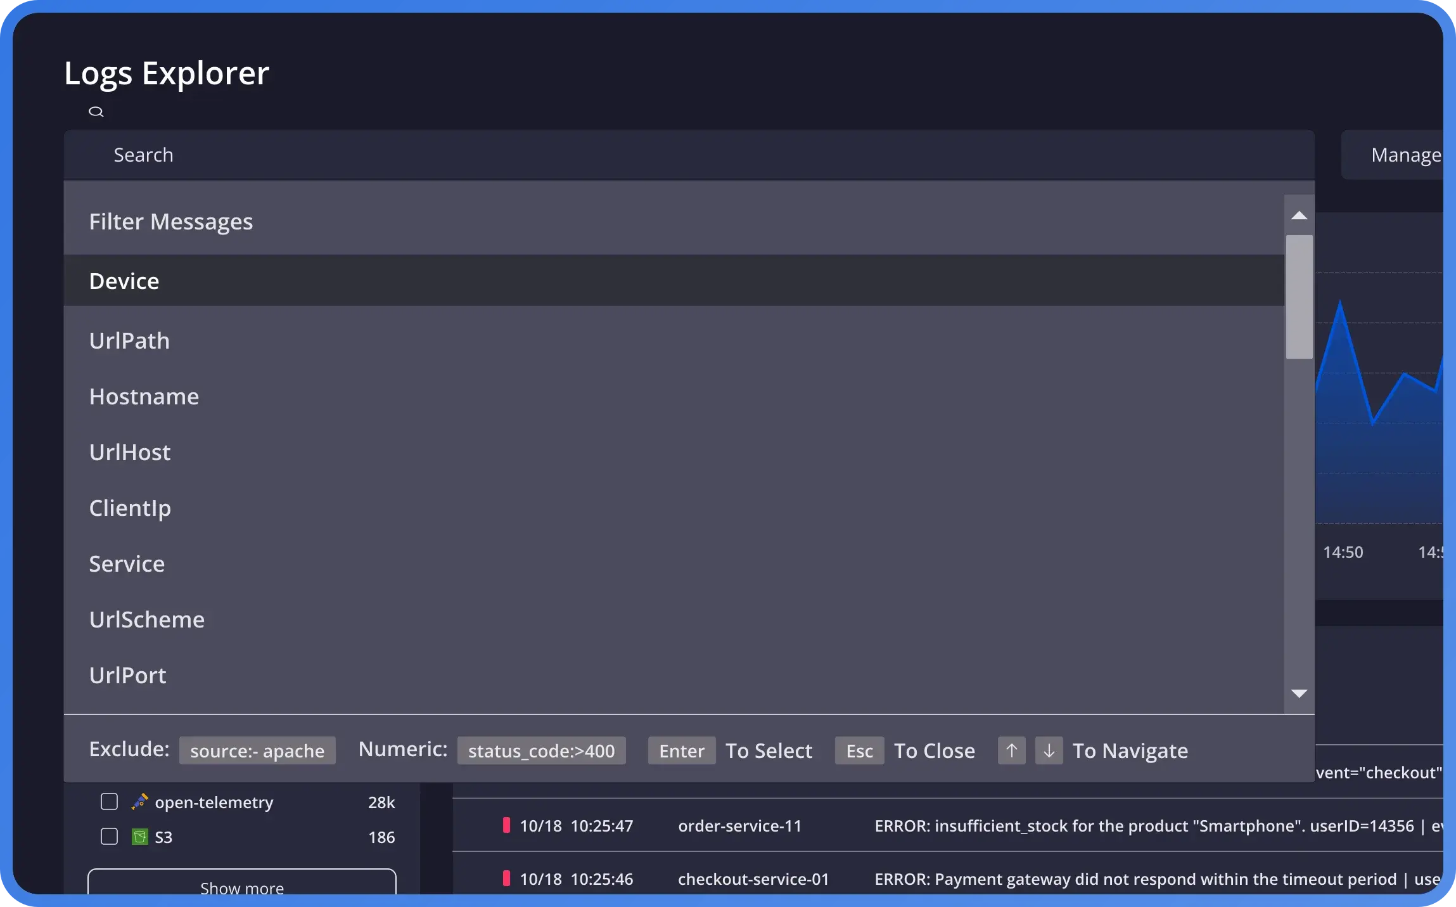Click the dropdown scrollbar thumb
The image size is (1456, 907).
[x=1299, y=297]
